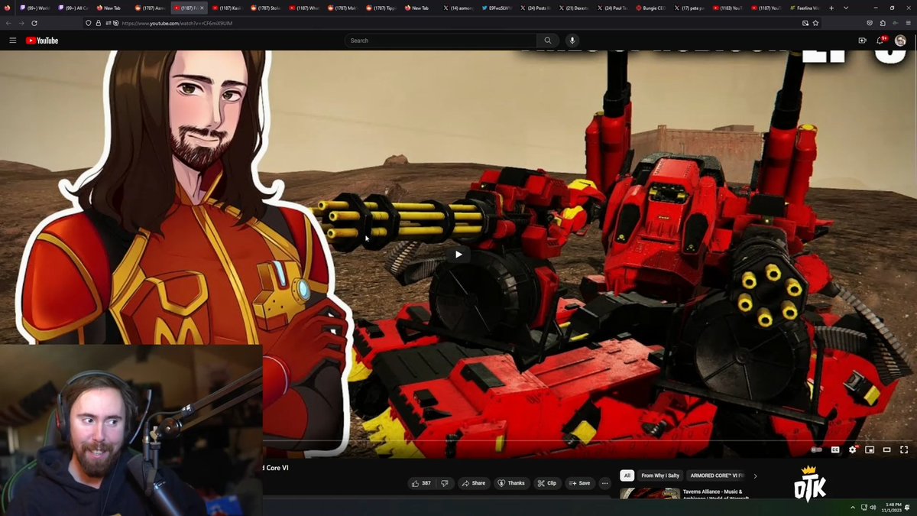Show more chips with the right chevron

755,475
